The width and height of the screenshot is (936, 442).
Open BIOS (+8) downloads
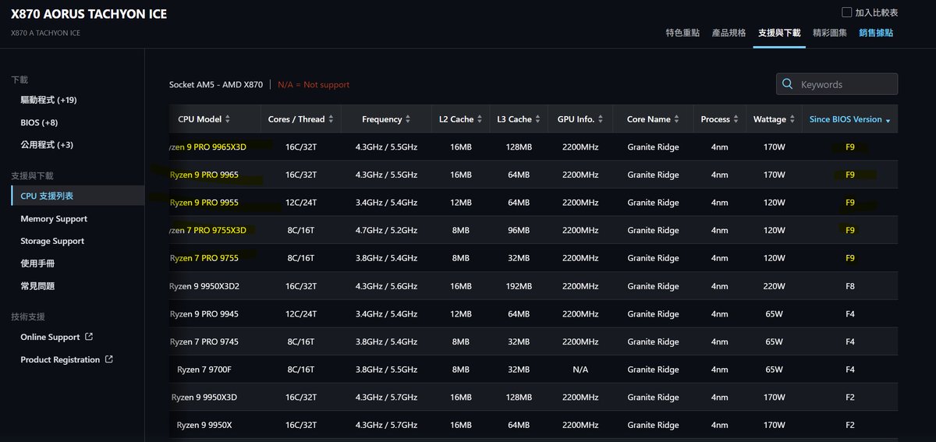pos(39,122)
